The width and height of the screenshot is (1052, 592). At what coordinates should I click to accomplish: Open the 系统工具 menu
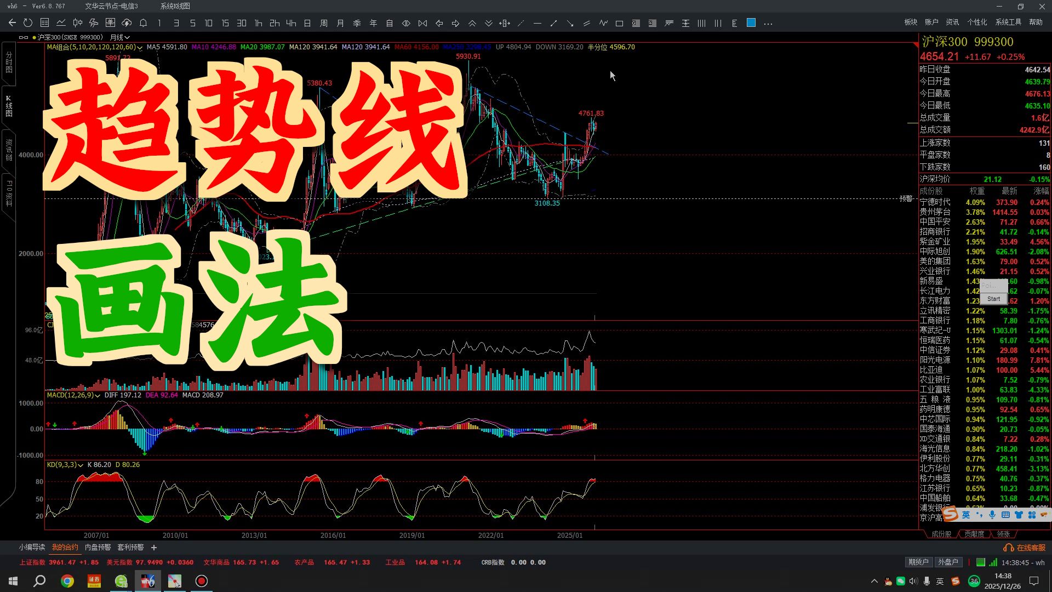click(x=1008, y=22)
